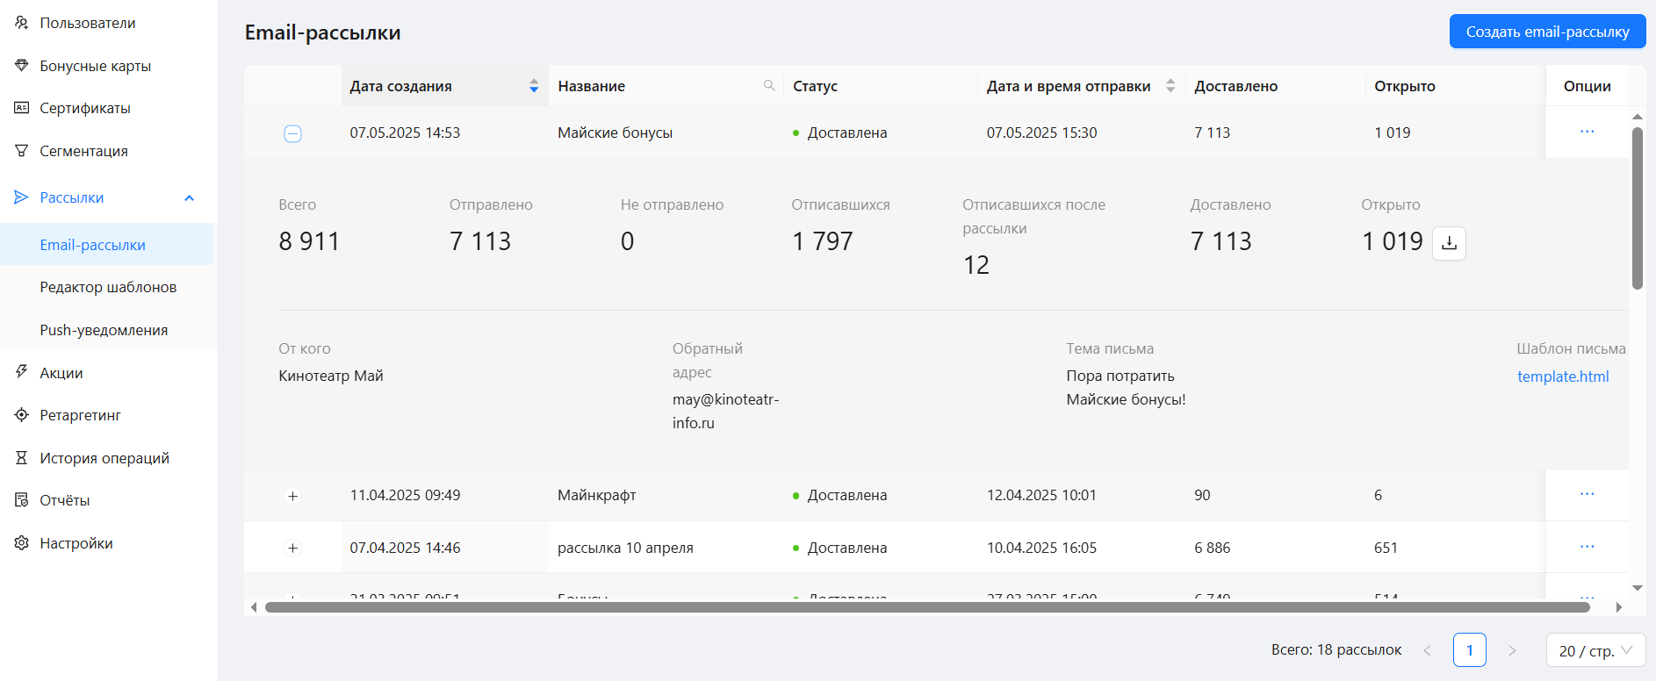Click the Доставлено column header
The image size is (1656, 681).
(1235, 86)
